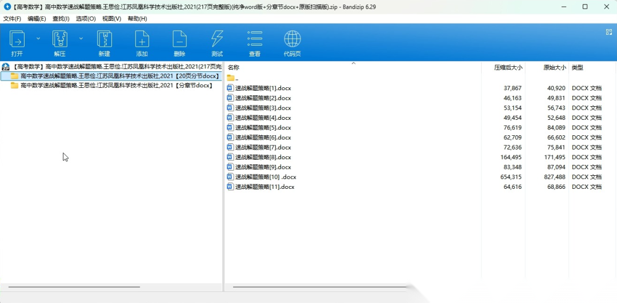Click the 查看 (View) list icon
The height and width of the screenshot is (303, 617).
click(255, 39)
